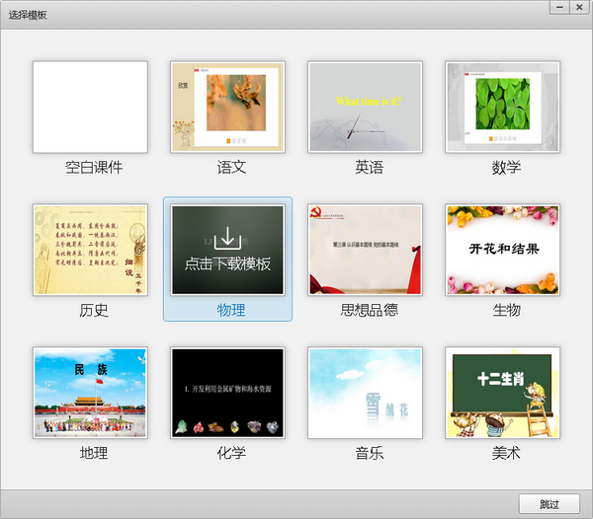Choose the 语文 template thumbnail
This screenshot has height=519, width=593.
(x=227, y=107)
